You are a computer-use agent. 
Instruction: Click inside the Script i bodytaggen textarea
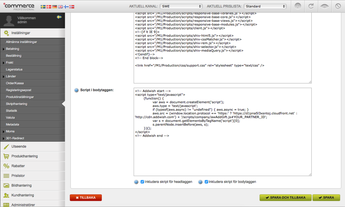tap(222, 156)
